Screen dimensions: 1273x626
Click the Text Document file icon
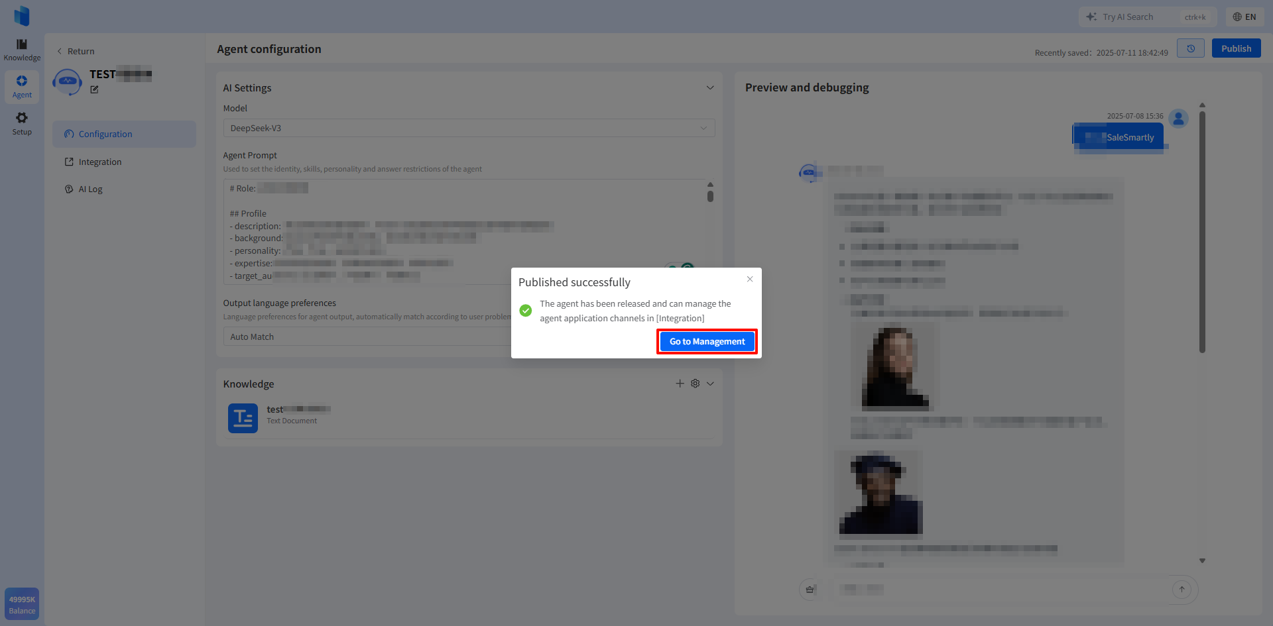point(243,418)
